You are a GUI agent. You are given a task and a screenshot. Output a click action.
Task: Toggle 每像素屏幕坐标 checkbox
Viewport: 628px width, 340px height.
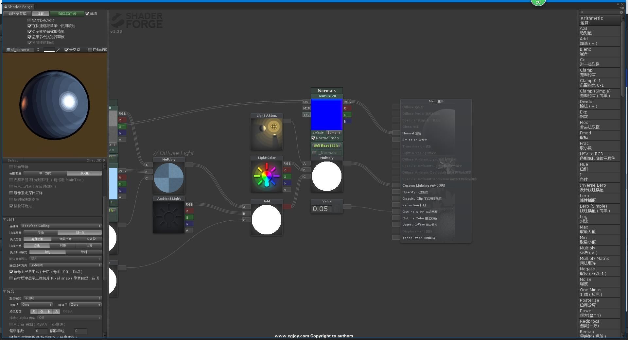[x=11, y=272]
